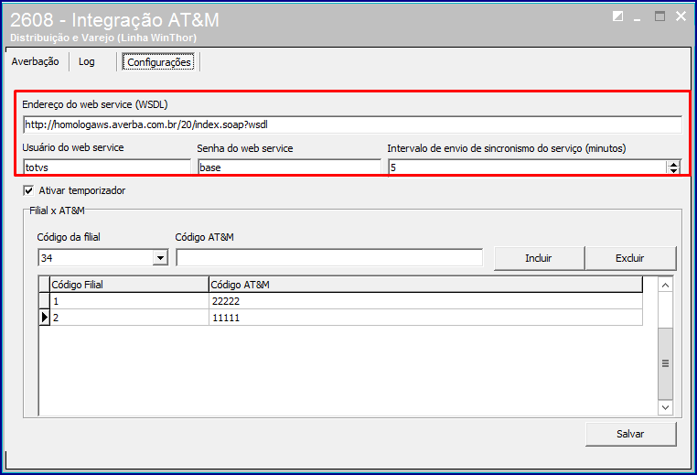697x475 pixels.
Task: Select cell with filial code 1
Action: [129, 301]
